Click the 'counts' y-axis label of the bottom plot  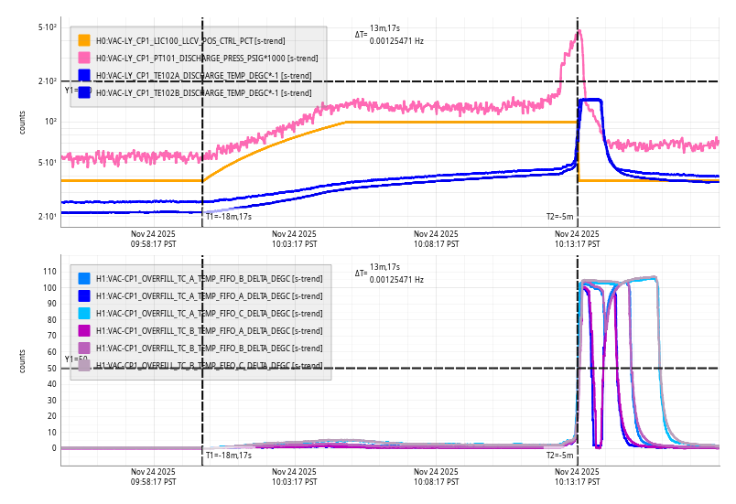point(23,360)
